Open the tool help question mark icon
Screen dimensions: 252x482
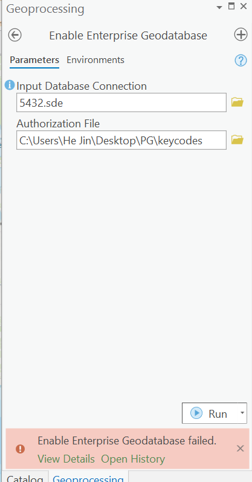coord(241,61)
